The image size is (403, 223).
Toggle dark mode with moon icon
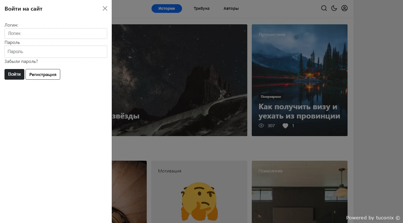[334, 8]
